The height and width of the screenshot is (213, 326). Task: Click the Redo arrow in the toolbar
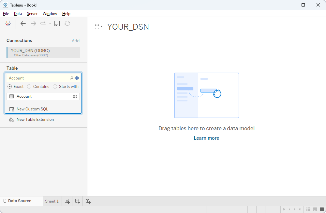tap(33, 23)
